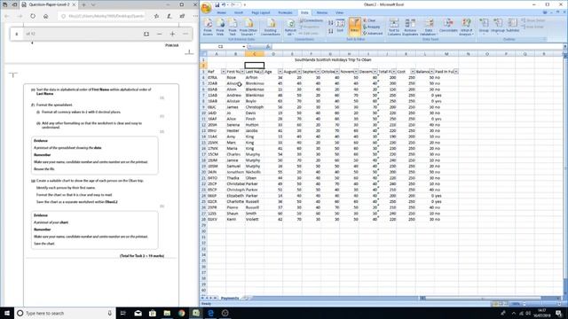Click the Excel Office button
Image resolution: width=568 pixels, height=319 pixels.
pyautogui.click(x=206, y=8)
